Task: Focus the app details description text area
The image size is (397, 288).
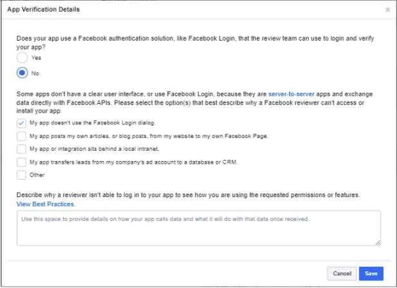Action: pos(198,228)
